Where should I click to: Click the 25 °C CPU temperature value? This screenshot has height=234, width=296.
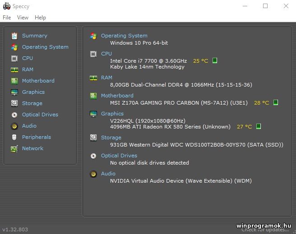[x=200, y=61]
